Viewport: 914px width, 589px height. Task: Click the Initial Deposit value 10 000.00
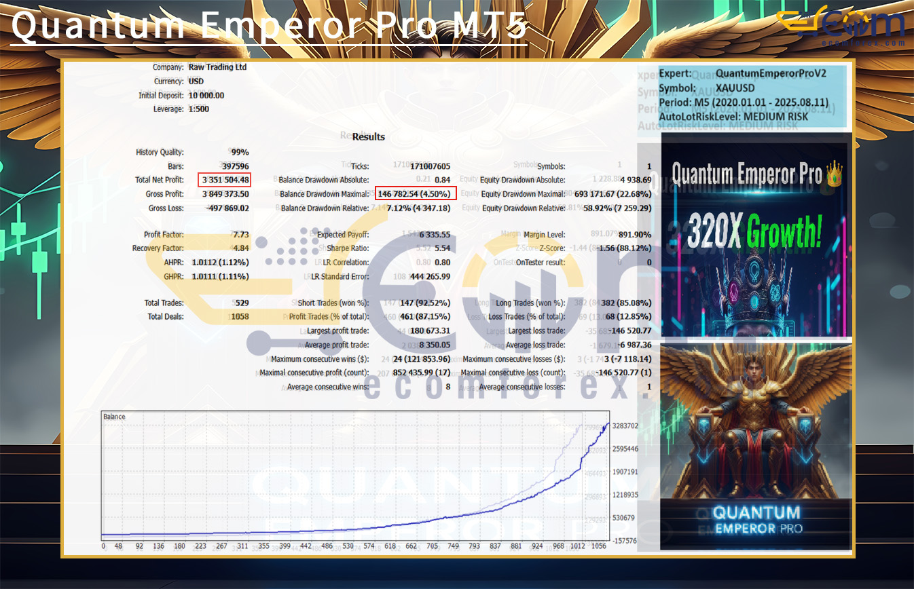click(206, 96)
